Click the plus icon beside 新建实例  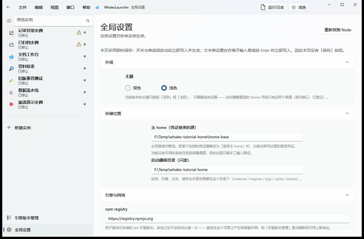(9, 127)
